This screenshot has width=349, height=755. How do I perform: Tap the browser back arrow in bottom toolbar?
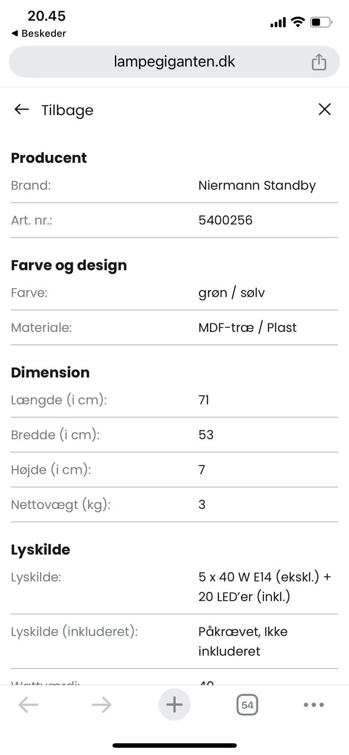click(28, 705)
